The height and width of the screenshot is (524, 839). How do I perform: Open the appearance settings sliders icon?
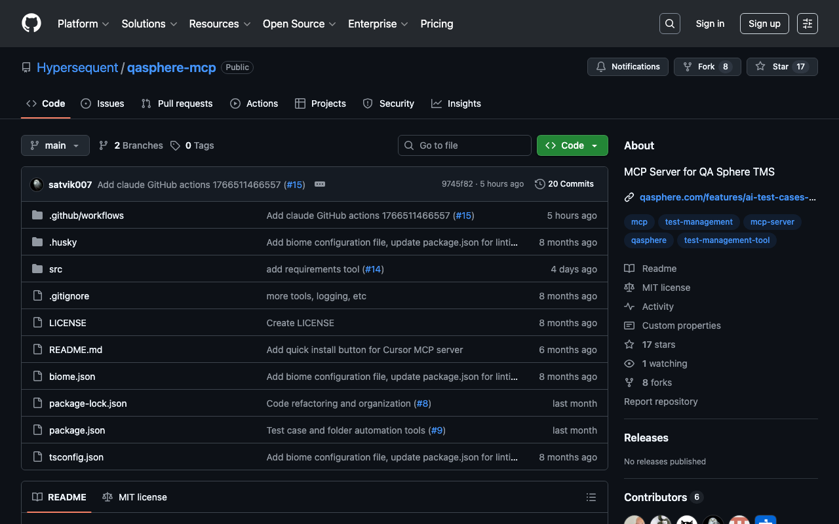pyautogui.click(x=807, y=24)
